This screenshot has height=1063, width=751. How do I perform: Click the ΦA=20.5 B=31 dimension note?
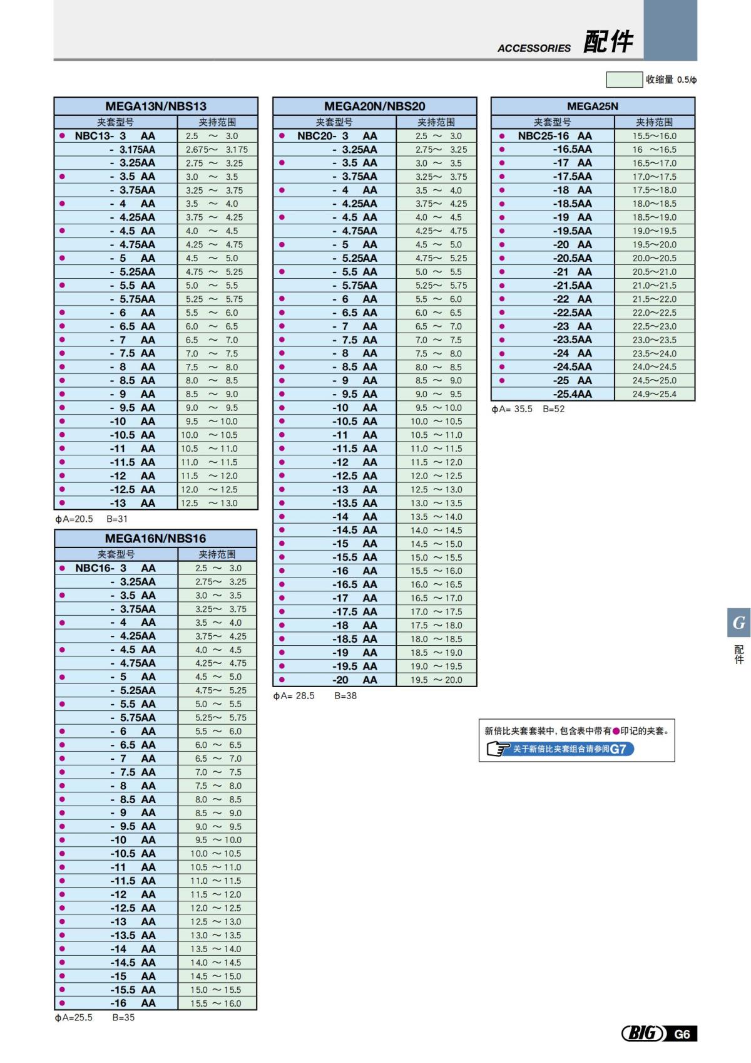[91, 519]
